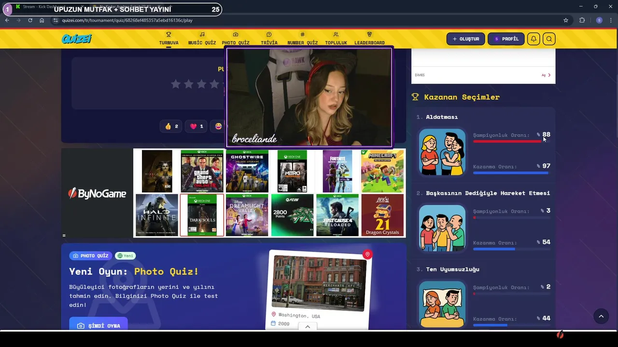Viewport: 618px width, 347px height.
Task: Open the Music Quiz tab
Action: 202,39
